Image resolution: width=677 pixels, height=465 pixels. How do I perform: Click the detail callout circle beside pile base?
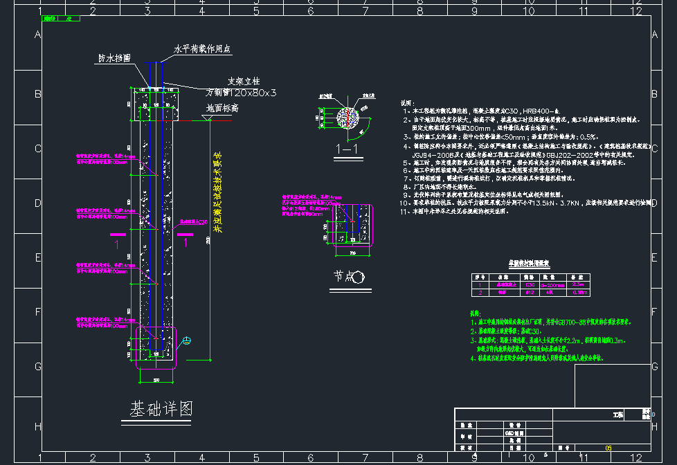pos(187,340)
